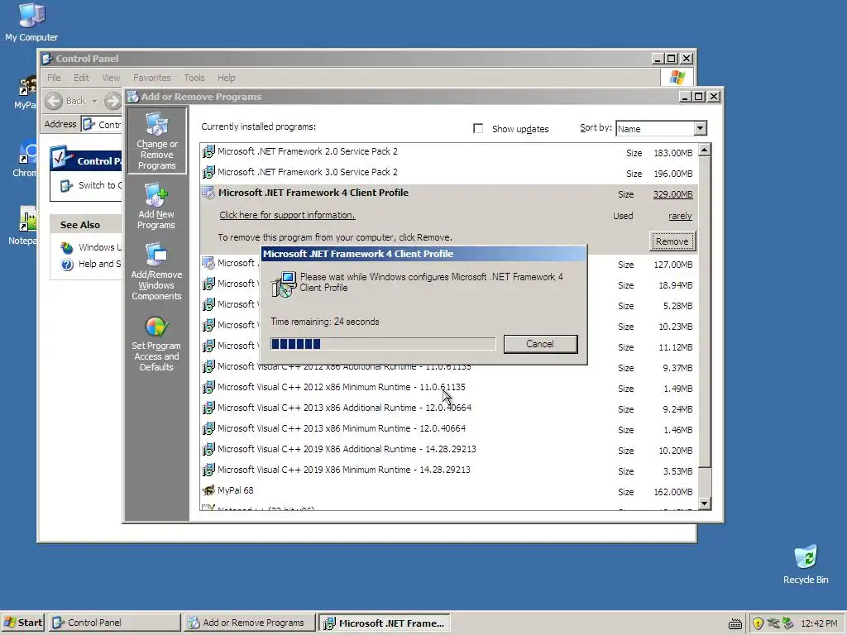This screenshot has height=635, width=847.
Task: Open the Recycle Bin desktop icon
Action: [x=806, y=565]
